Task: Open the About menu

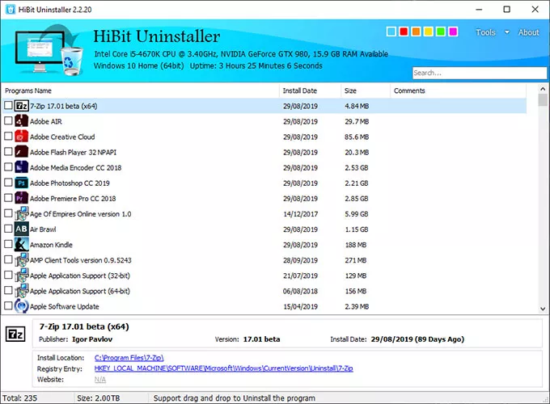Action: point(529,32)
